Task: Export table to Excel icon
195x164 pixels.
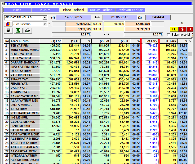Action: tap(18, 30)
